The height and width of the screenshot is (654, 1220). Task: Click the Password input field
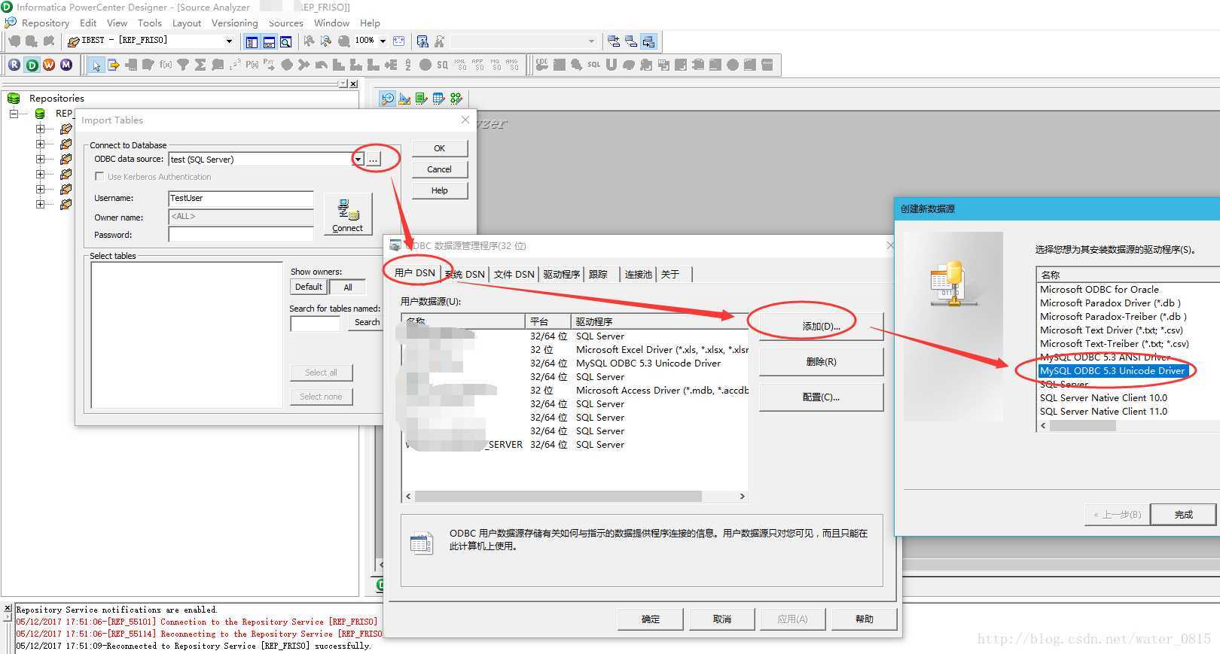241,235
